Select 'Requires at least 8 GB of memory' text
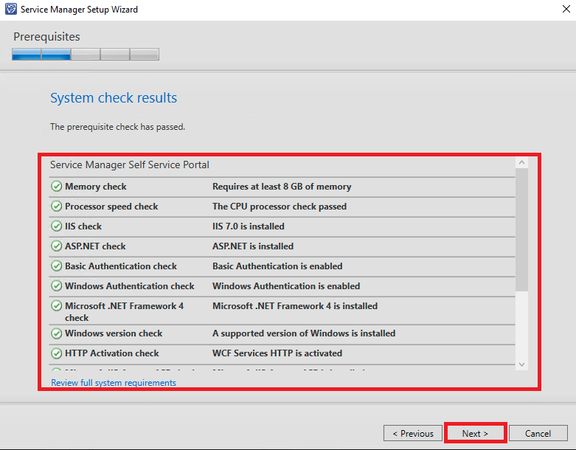Screen dimensions: 576x450 tap(282, 187)
